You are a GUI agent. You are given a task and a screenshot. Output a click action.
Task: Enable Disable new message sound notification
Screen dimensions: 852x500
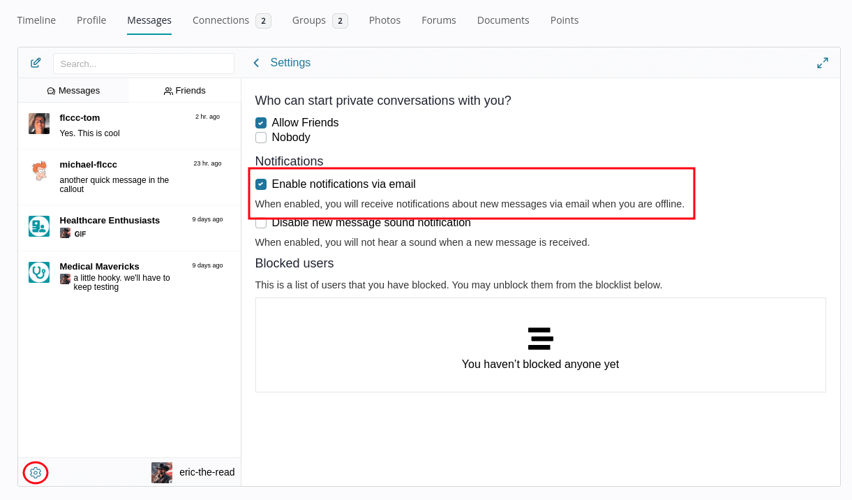pos(260,222)
